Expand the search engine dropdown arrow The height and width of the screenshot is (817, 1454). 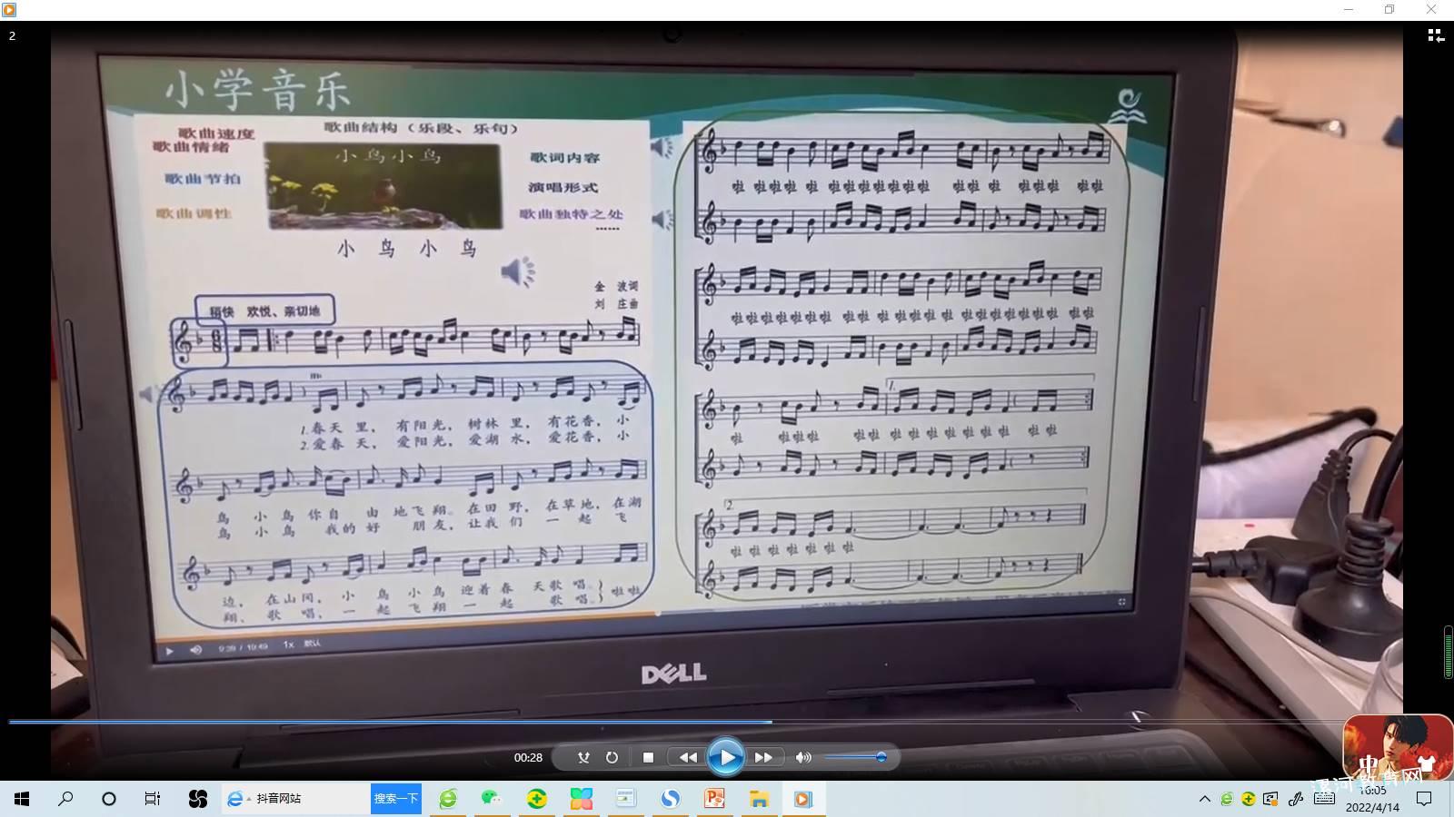249,799
